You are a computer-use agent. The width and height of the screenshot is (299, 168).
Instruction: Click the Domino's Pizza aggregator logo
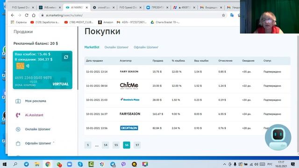[x=130, y=99]
